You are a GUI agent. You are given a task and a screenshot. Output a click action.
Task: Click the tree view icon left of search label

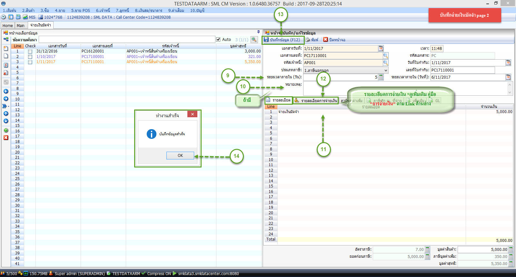[6, 39]
